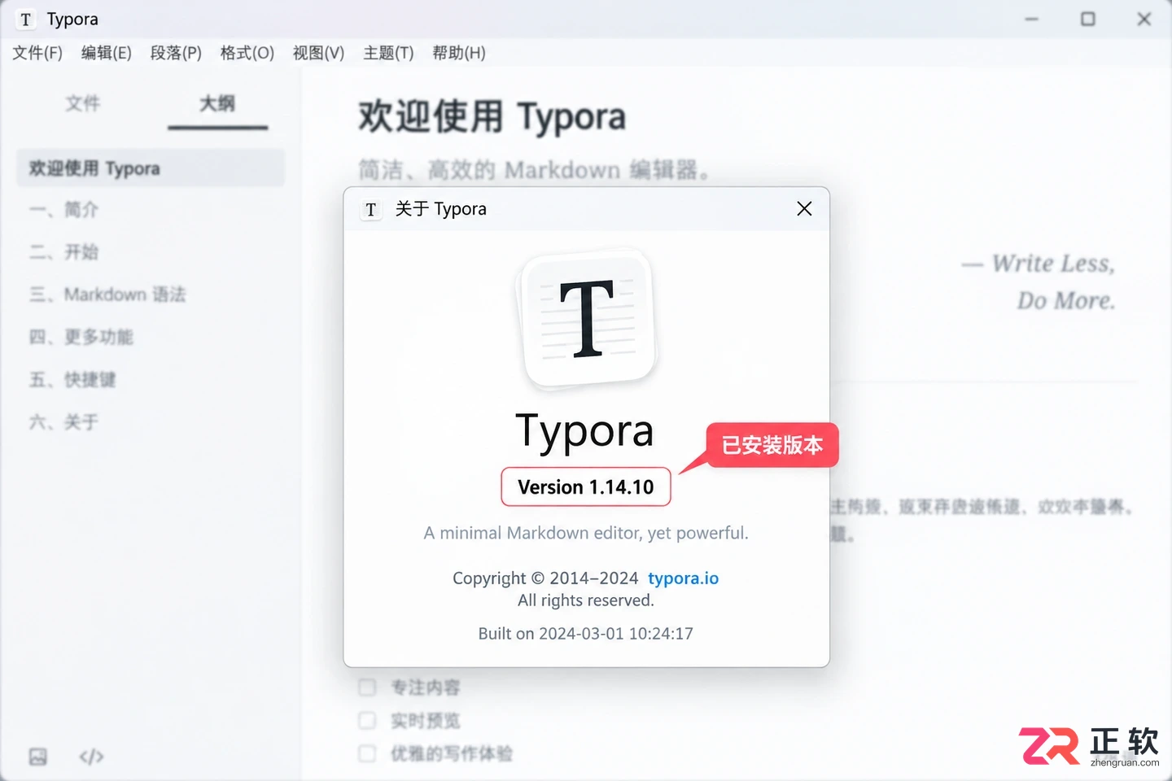
Task: Open the 文件(F) menu
Action: [x=37, y=53]
